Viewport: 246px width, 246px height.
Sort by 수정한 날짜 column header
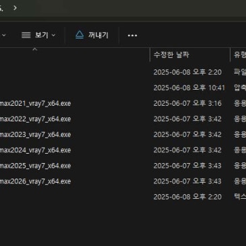pos(171,55)
